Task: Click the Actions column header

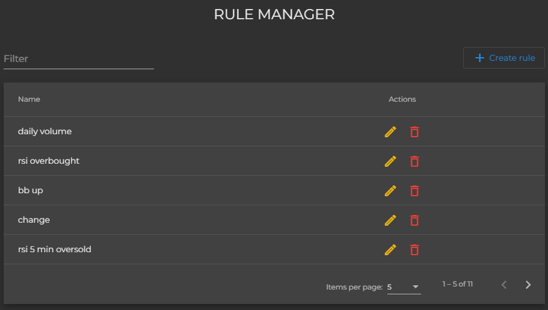Action: coord(402,99)
